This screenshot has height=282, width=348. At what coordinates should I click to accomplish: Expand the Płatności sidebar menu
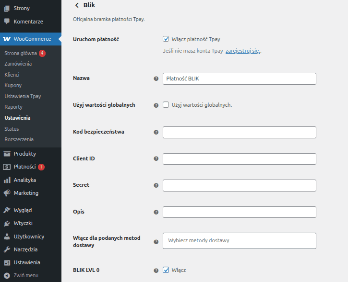coord(24,167)
